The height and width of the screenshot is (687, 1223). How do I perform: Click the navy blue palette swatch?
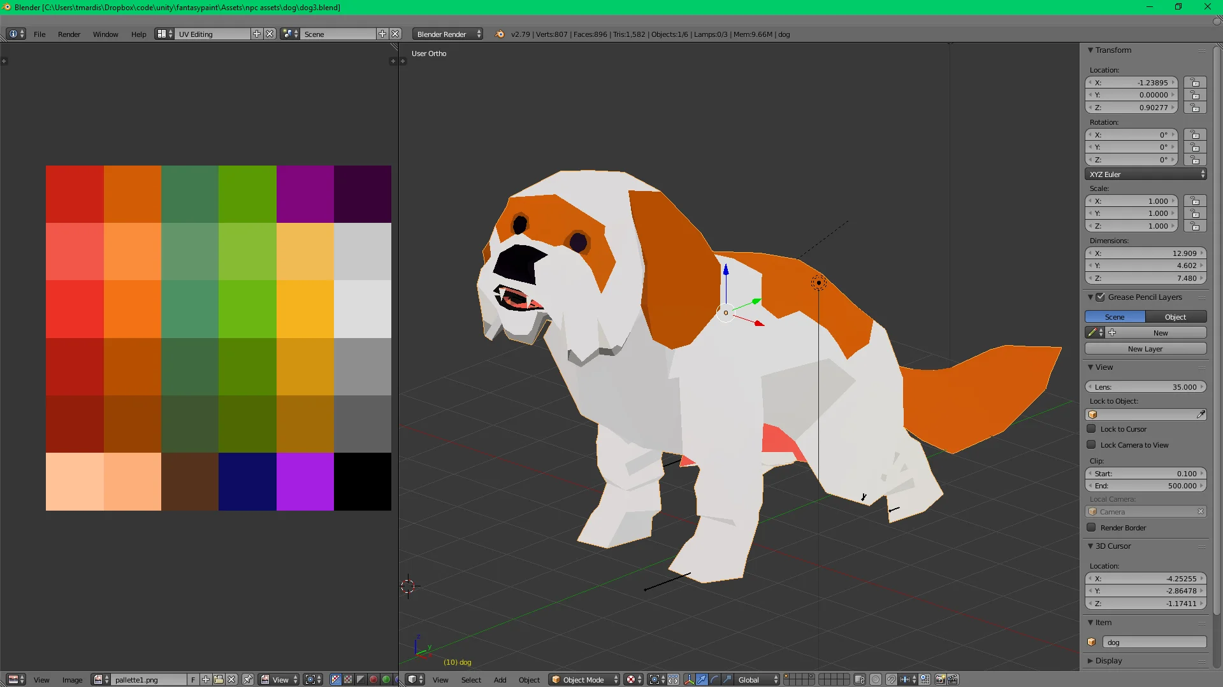[x=247, y=481]
